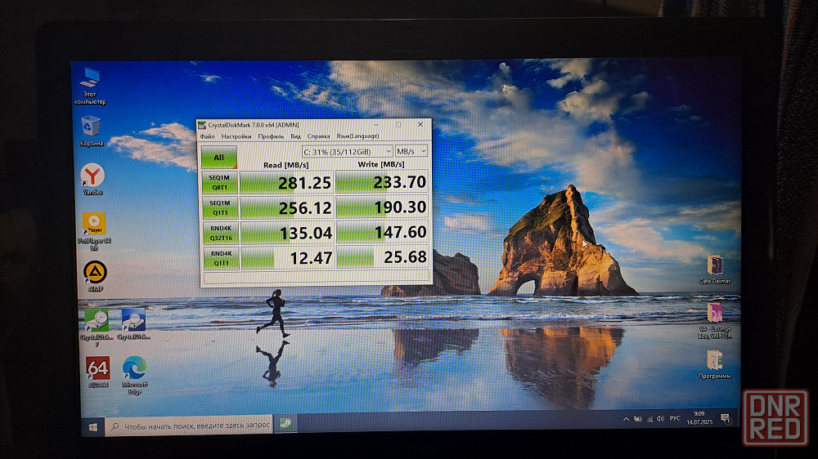This screenshot has height=459, width=818.
Task: Show hidden system tray icons
Action: pos(626,419)
